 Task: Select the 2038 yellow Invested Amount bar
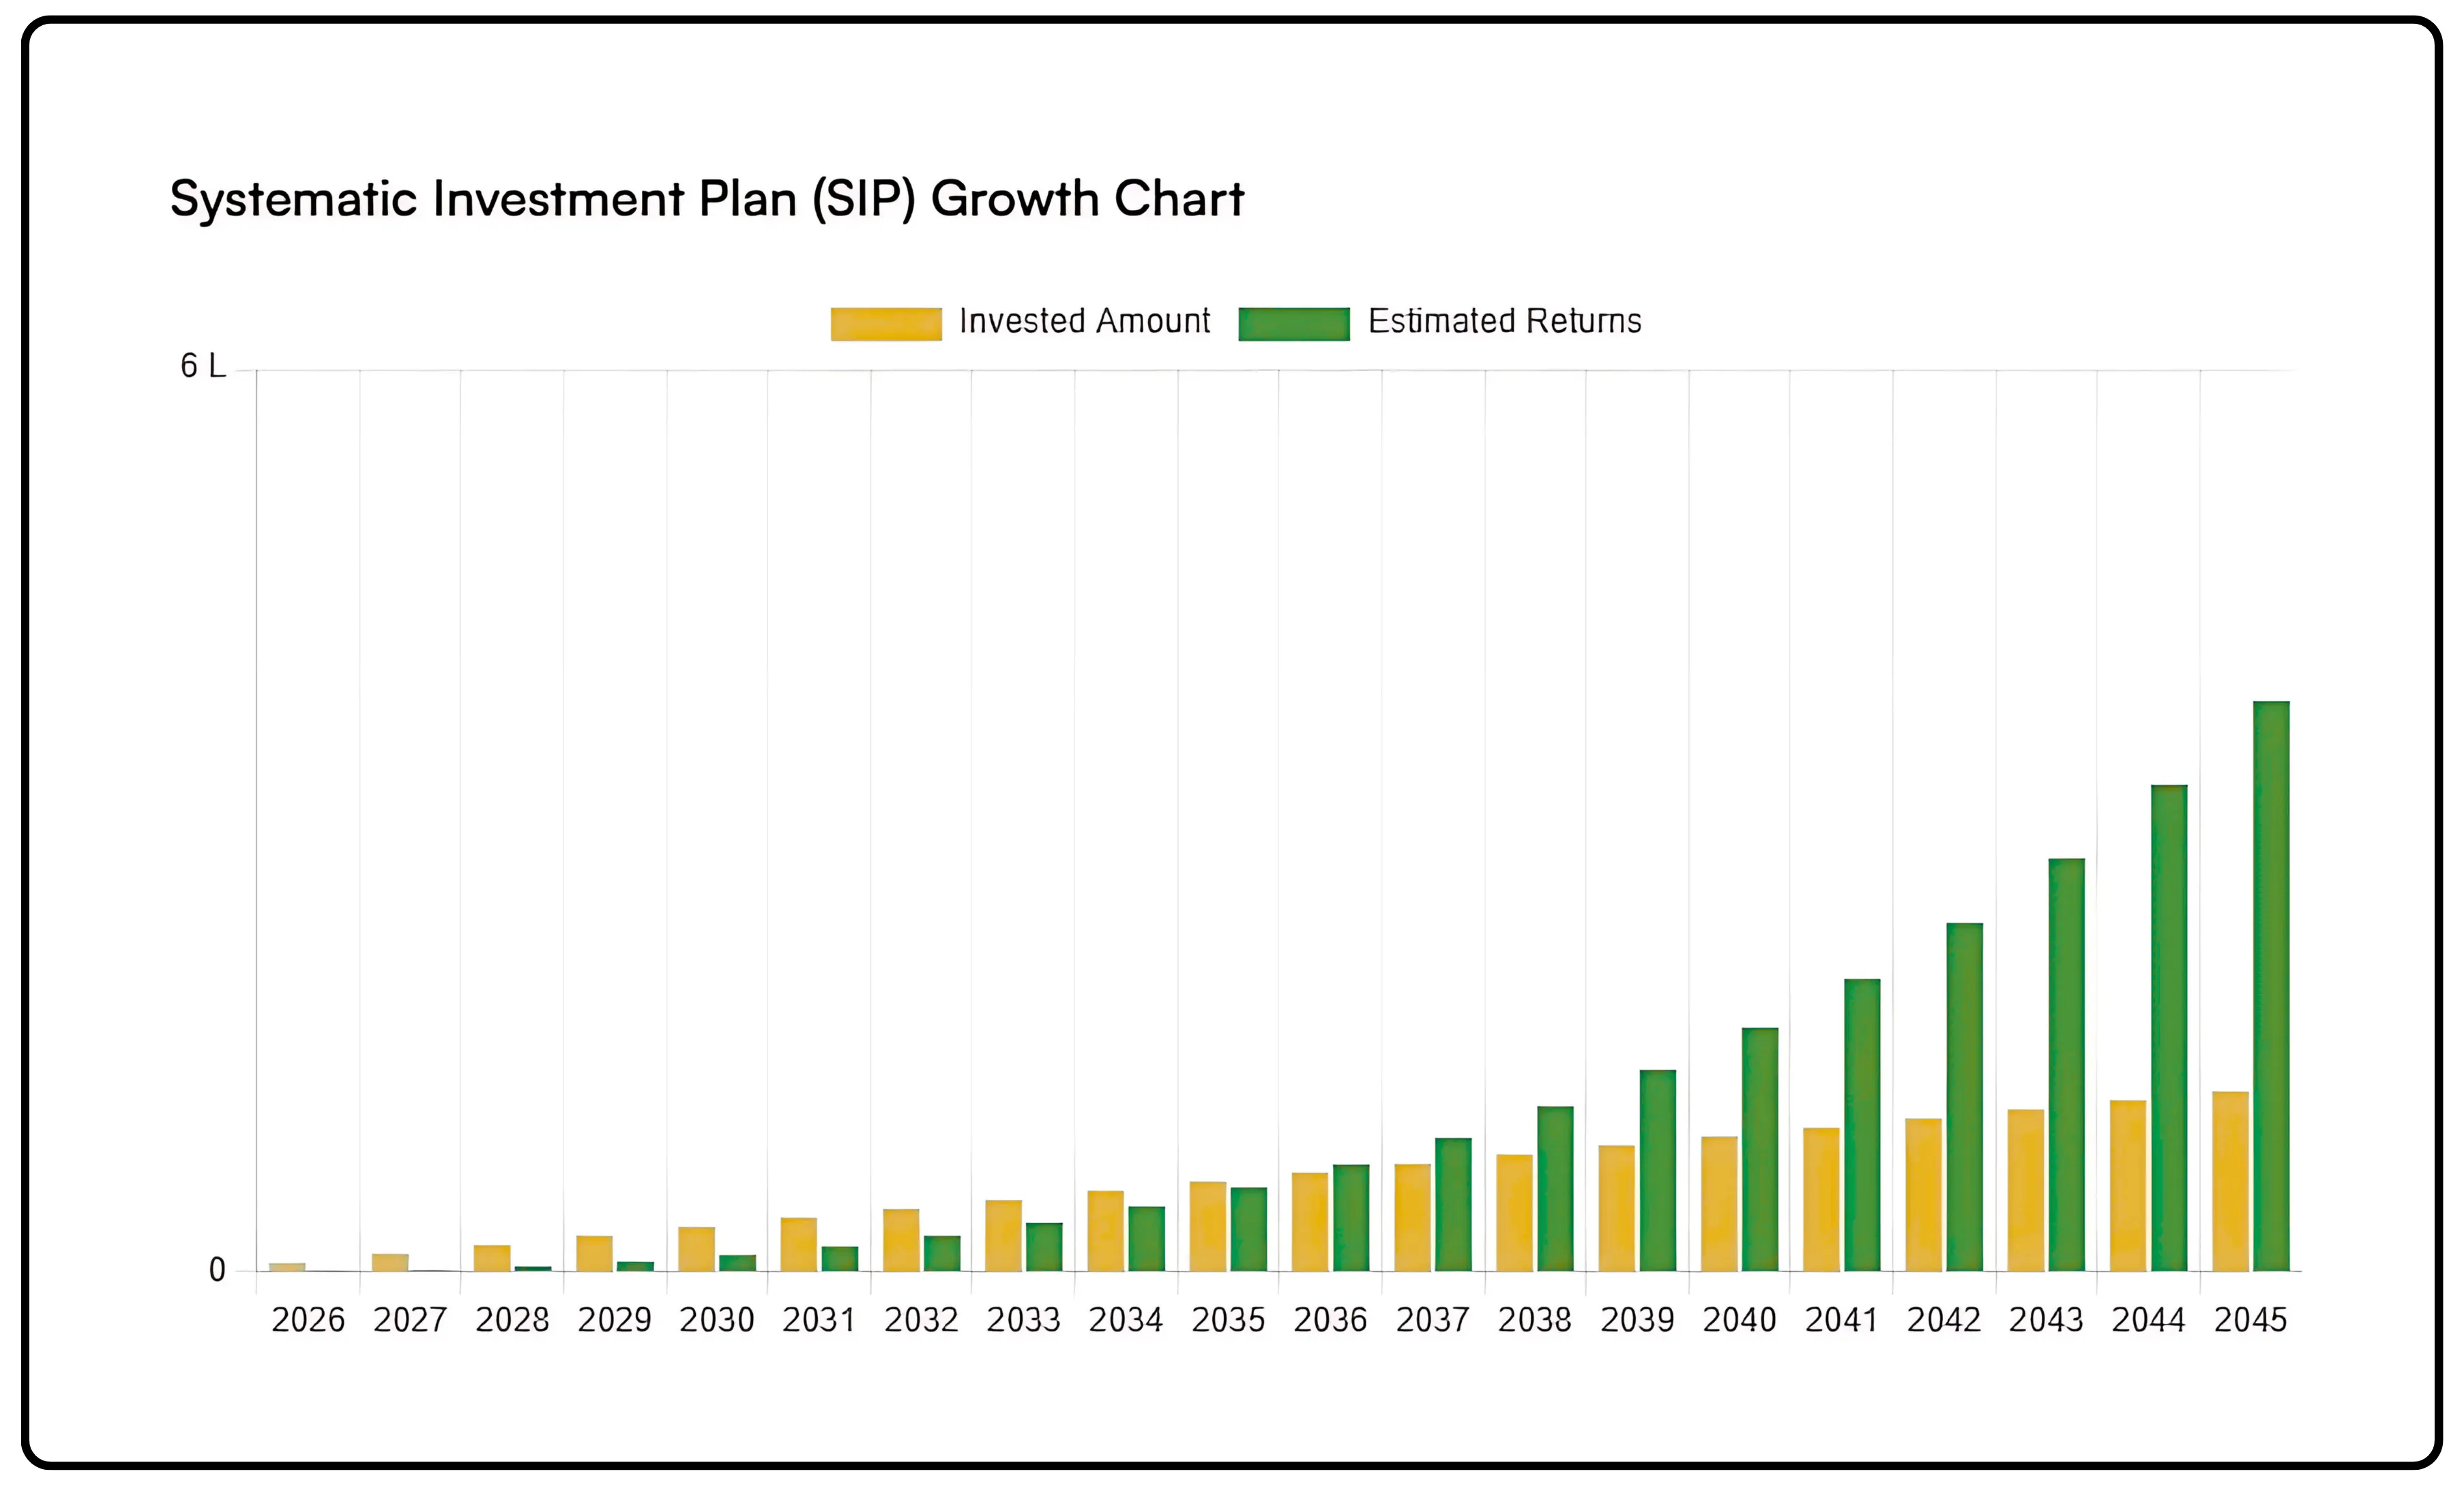(1515, 1213)
